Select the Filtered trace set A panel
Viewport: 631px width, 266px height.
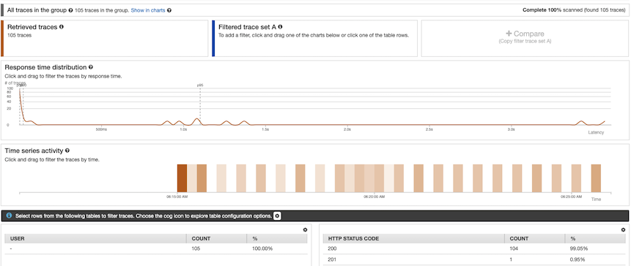tap(314, 39)
